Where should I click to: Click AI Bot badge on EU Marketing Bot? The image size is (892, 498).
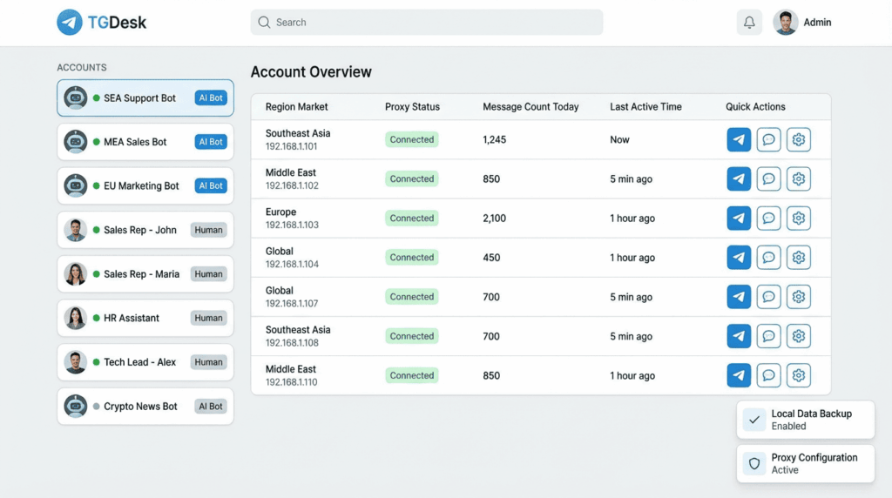coord(211,186)
